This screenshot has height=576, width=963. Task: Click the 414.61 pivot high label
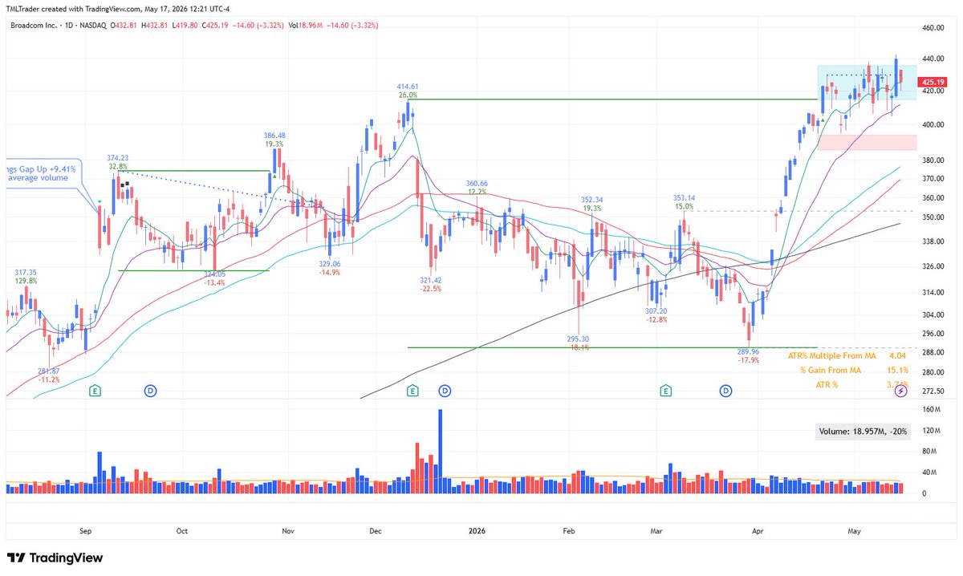408,86
